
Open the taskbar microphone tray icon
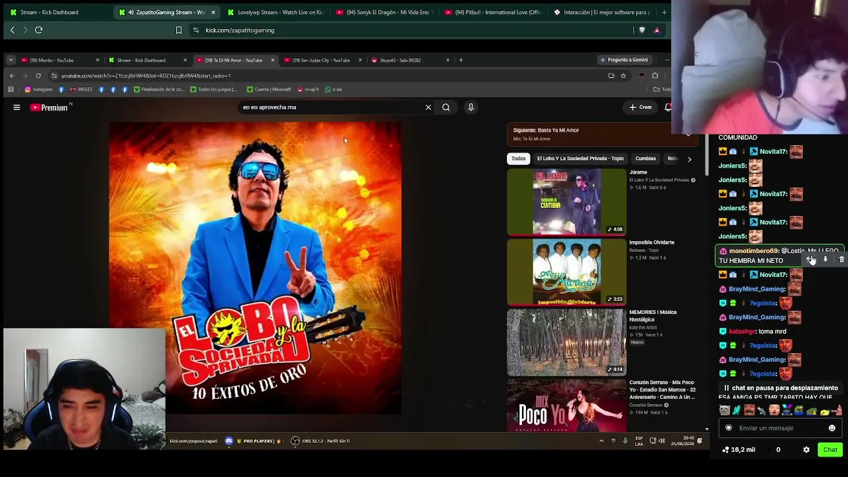(x=625, y=441)
